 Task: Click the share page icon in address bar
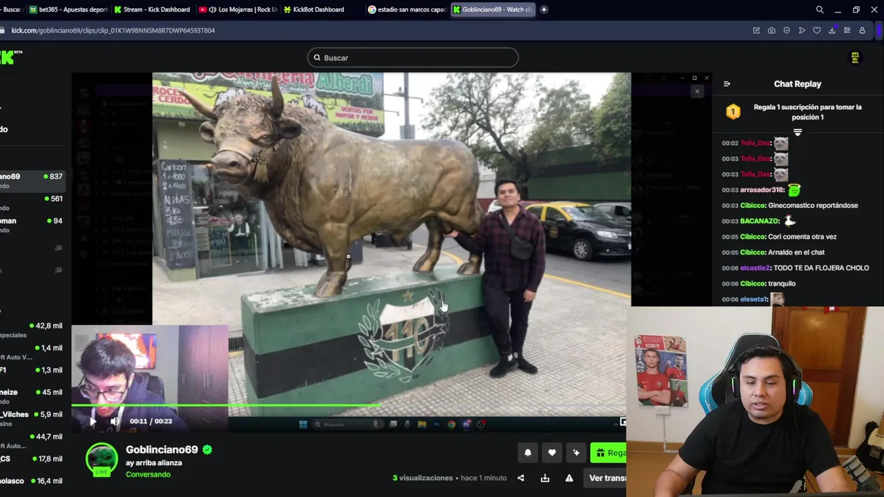[756, 30]
